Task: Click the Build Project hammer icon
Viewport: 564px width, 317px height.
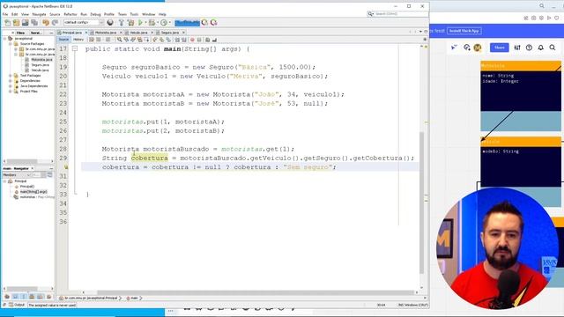Action: [122, 23]
